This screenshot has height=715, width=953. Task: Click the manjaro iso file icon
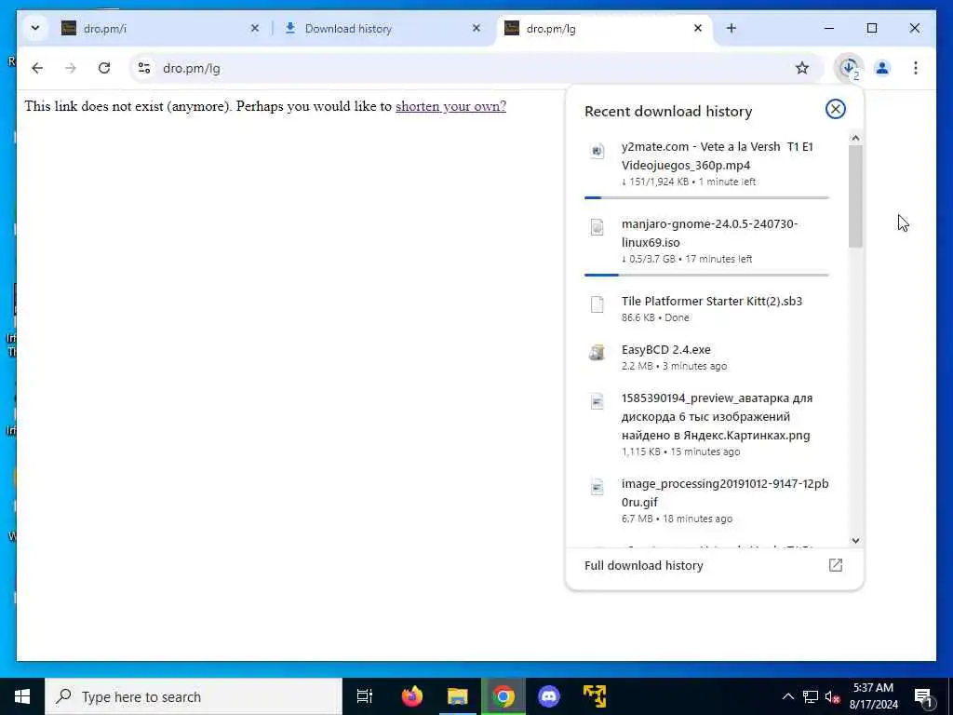pyautogui.click(x=597, y=227)
